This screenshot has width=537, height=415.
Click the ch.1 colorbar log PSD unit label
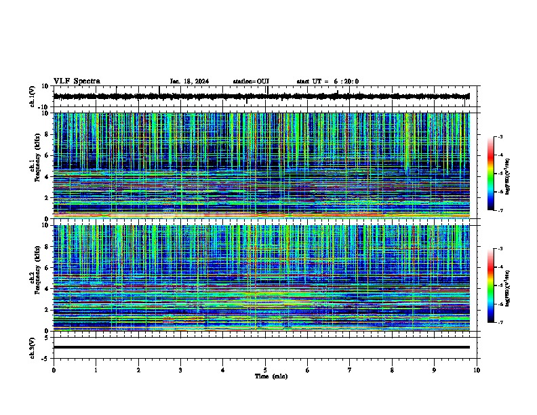(508, 177)
